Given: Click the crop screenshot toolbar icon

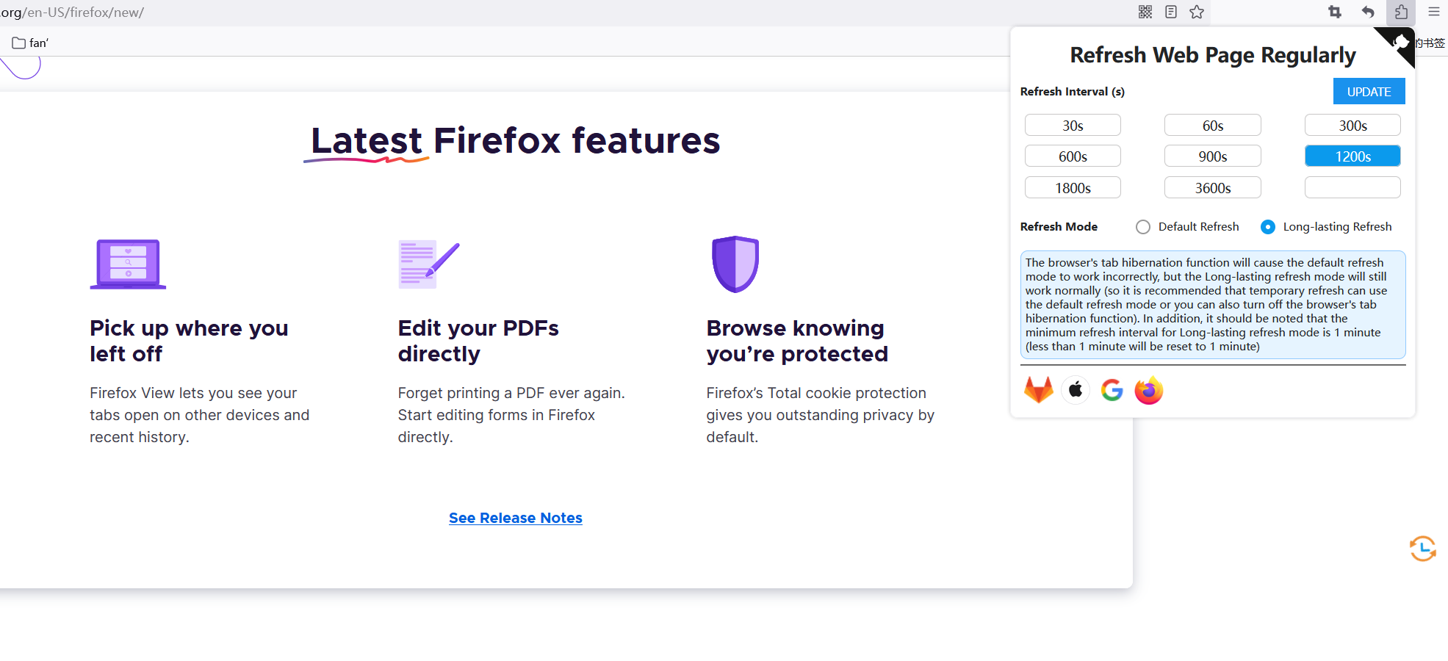Looking at the screenshot, I should tap(1335, 12).
